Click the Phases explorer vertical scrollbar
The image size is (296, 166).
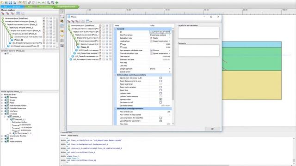coord(57,31)
